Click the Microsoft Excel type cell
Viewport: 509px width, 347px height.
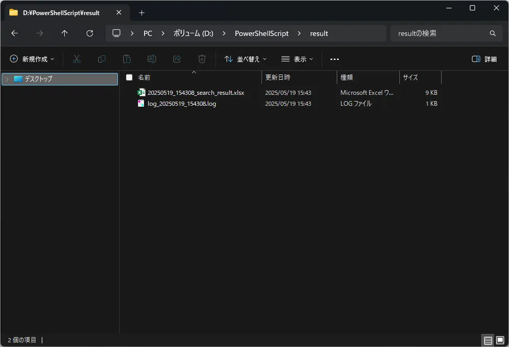coord(367,93)
